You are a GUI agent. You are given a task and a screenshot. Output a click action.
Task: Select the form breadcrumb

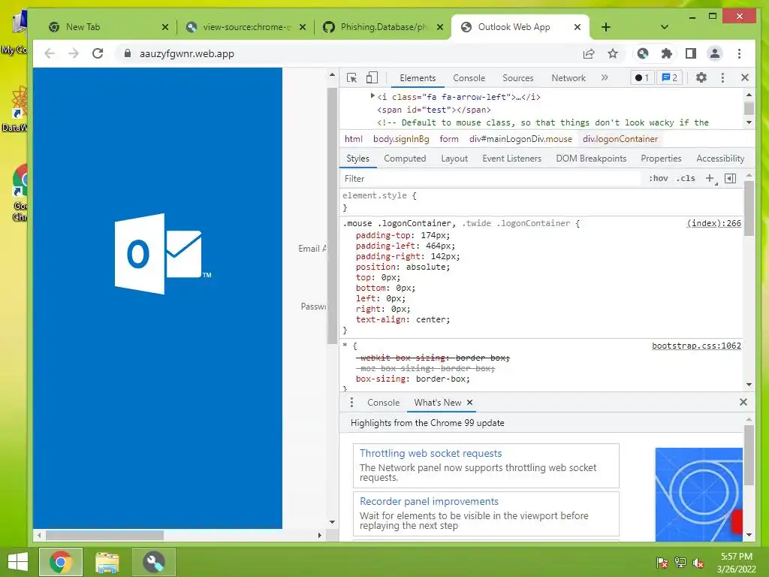[449, 139]
